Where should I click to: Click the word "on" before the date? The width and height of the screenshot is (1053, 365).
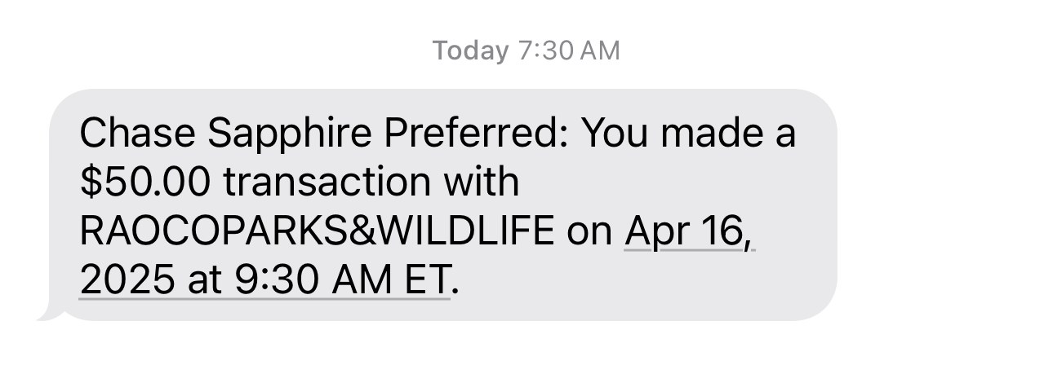(589, 235)
